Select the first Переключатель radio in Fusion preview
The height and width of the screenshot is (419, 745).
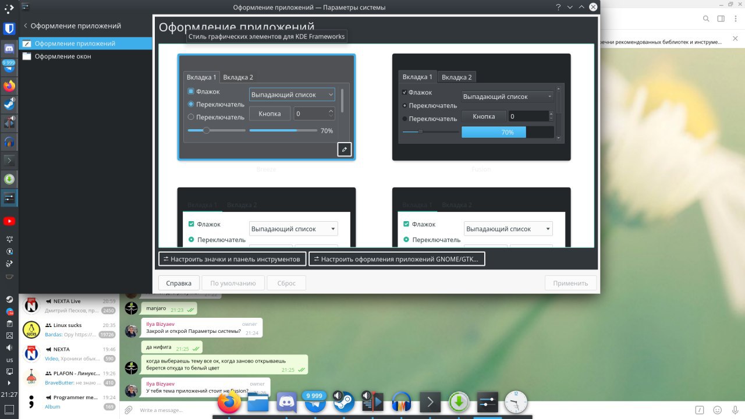[x=405, y=105]
